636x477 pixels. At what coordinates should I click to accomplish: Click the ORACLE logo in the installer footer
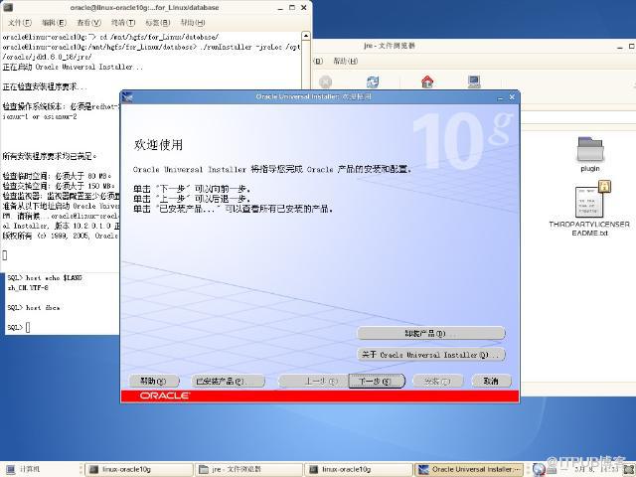[165, 396]
